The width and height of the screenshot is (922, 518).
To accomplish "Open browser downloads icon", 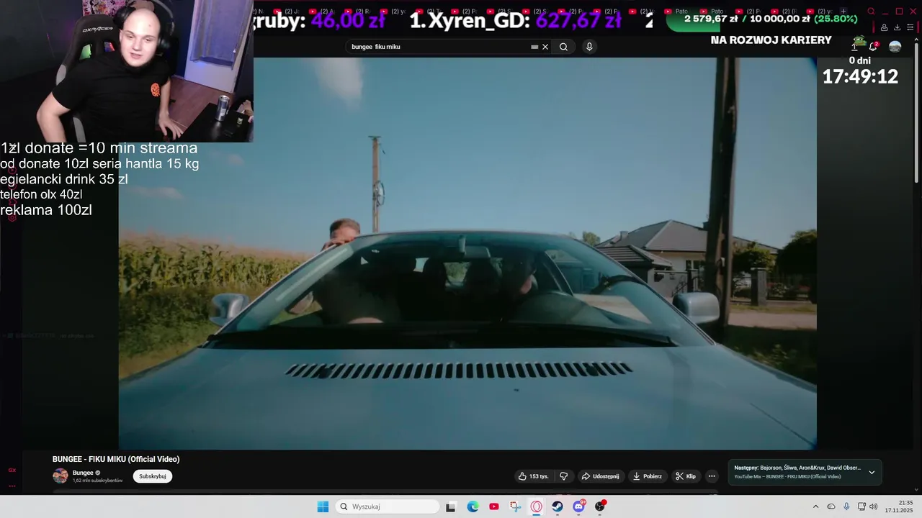I will (897, 27).
